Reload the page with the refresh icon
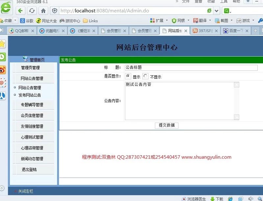Screen dimensions: 263x201 pyautogui.click(x=32, y=11)
